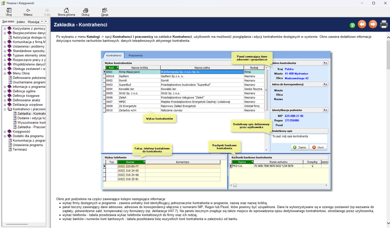Open the Zakładka - Pracownicy topic
The height and width of the screenshot is (228, 390).
click(x=31, y=127)
